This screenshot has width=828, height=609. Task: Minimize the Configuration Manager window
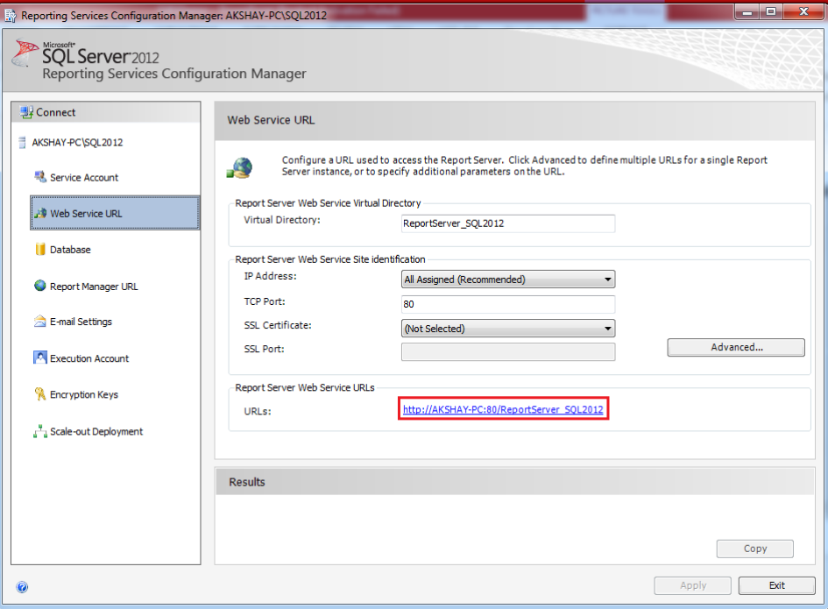click(747, 11)
